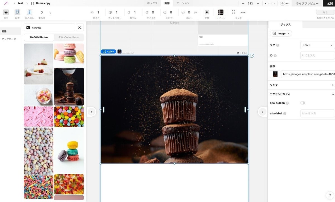Show help for タグ question icon
Screen dimensions: 335x202
(278, 45)
